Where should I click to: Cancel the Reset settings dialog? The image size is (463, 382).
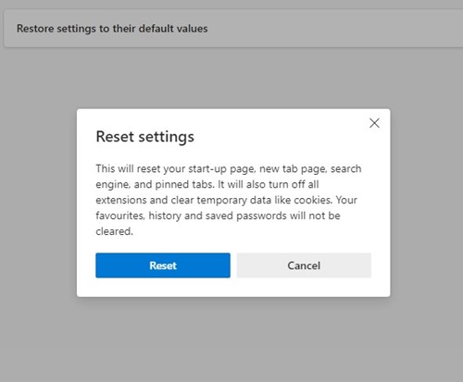304,265
